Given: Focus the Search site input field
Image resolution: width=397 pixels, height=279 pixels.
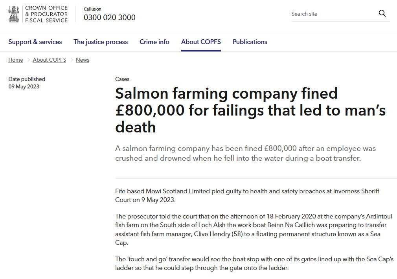Looking at the screenshot, I should [332, 14].
